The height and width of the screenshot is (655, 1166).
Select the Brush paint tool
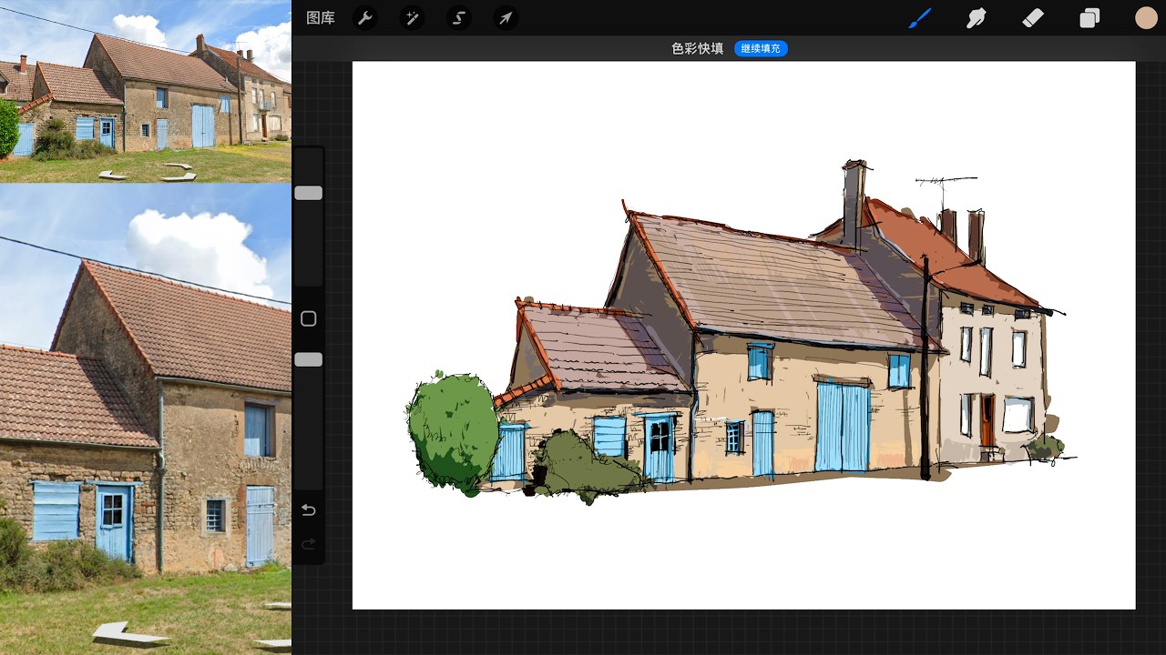pos(920,18)
